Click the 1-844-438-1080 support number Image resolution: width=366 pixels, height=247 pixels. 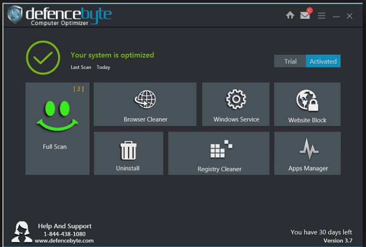click(x=65, y=234)
